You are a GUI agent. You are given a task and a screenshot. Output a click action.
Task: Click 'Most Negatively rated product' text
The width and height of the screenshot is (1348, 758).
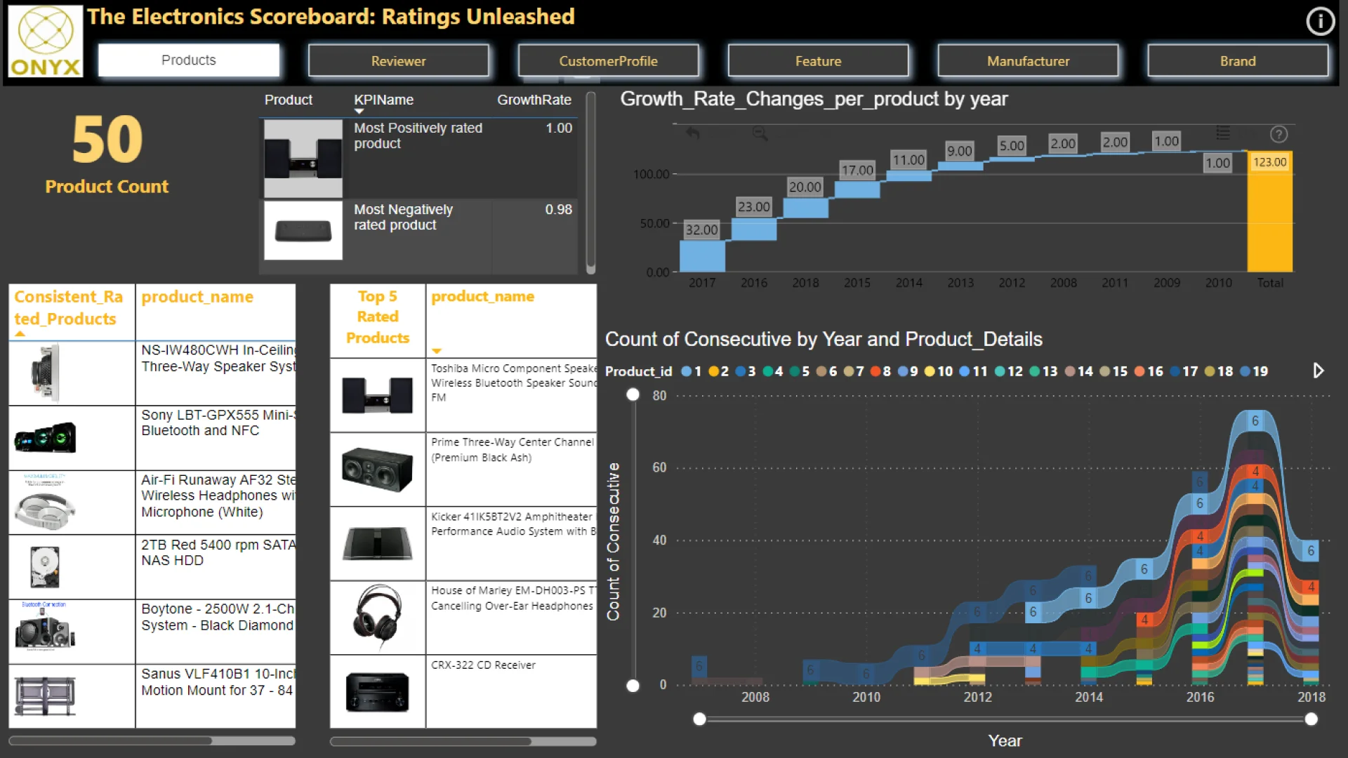click(x=404, y=217)
